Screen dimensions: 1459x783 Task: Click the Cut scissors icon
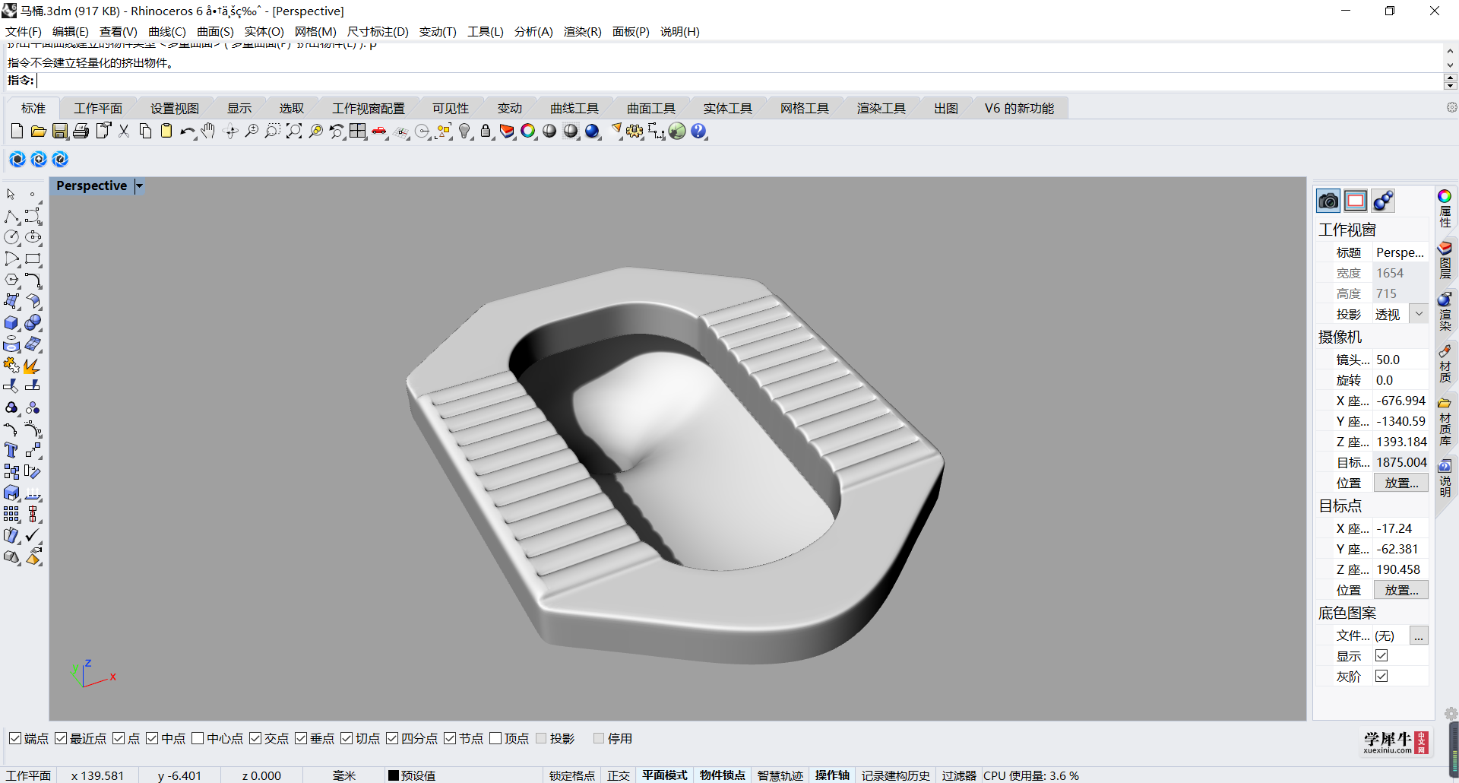pyautogui.click(x=124, y=132)
